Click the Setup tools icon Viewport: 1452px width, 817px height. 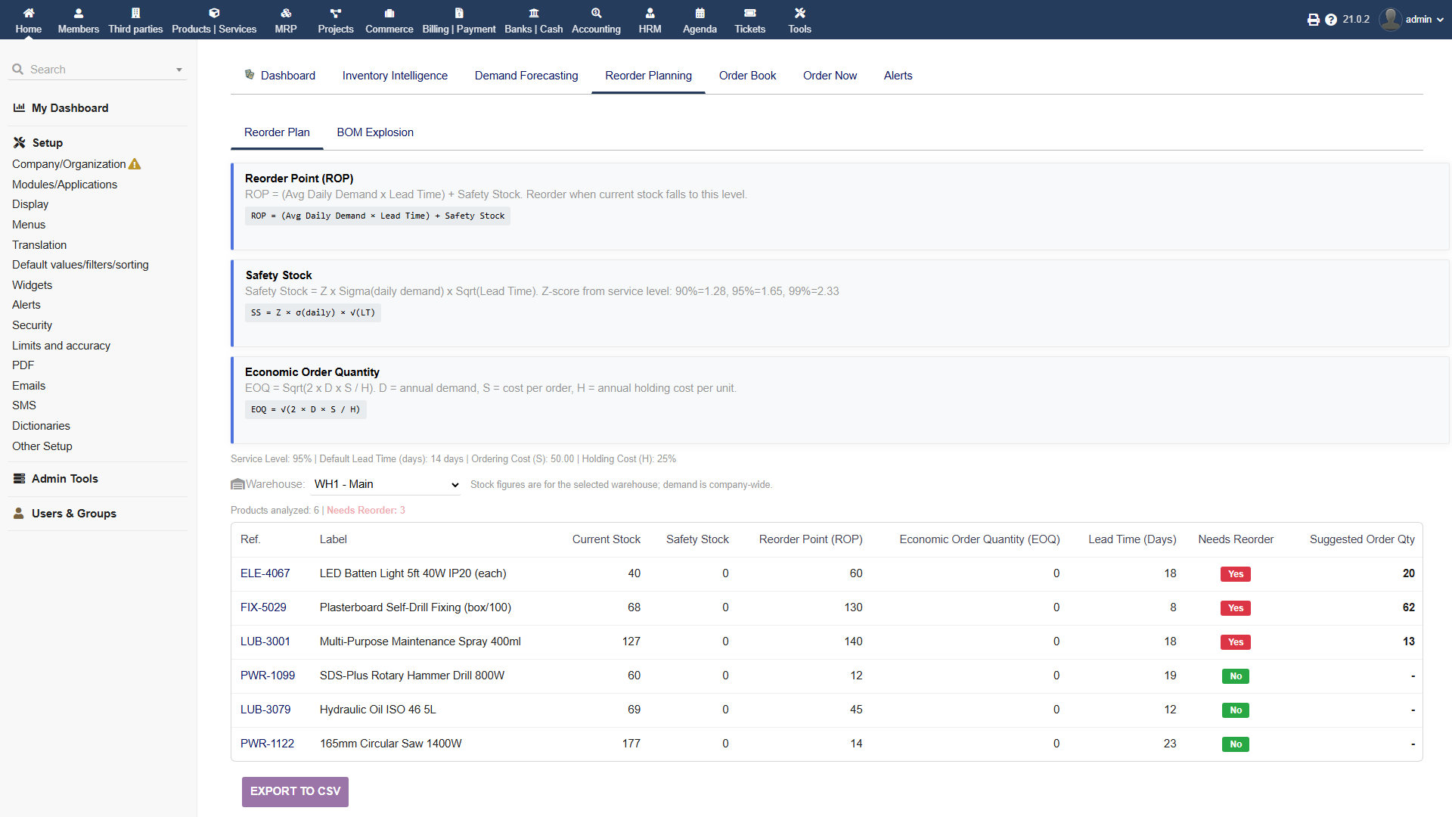pos(20,143)
